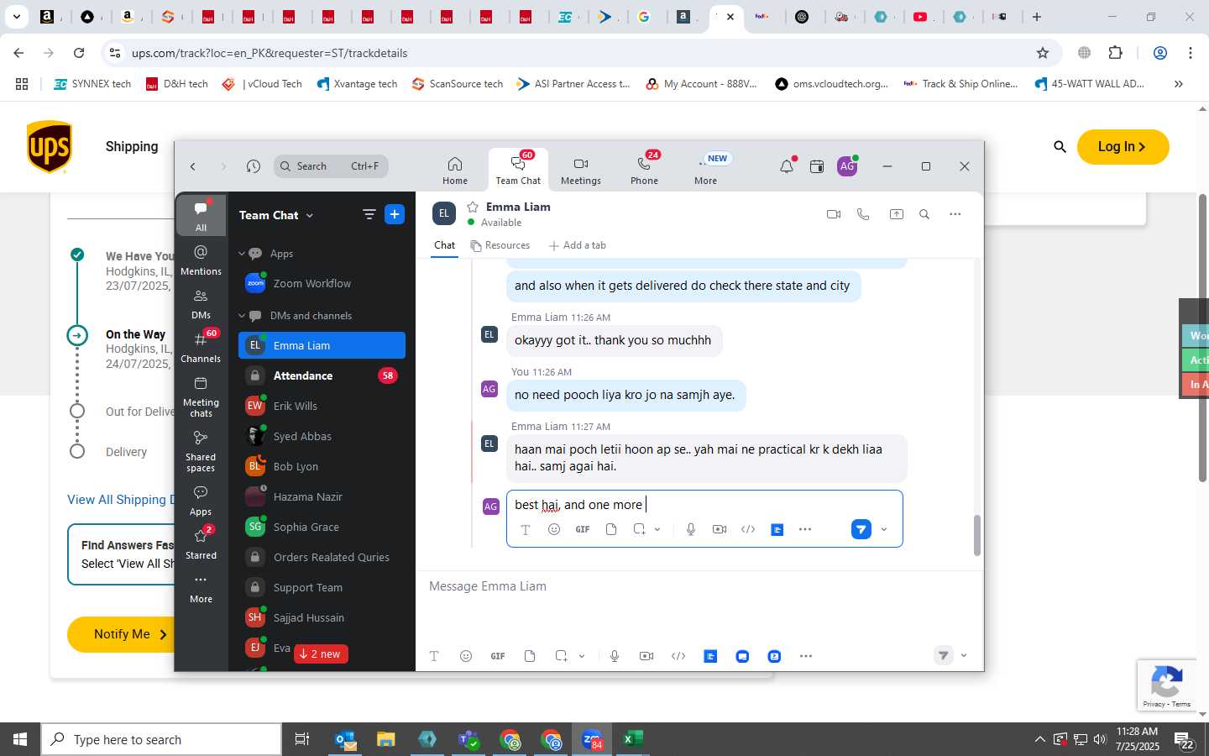Screen dimensions: 1209x756
Task: Start video call with Emma Liam
Action: coord(834,214)
